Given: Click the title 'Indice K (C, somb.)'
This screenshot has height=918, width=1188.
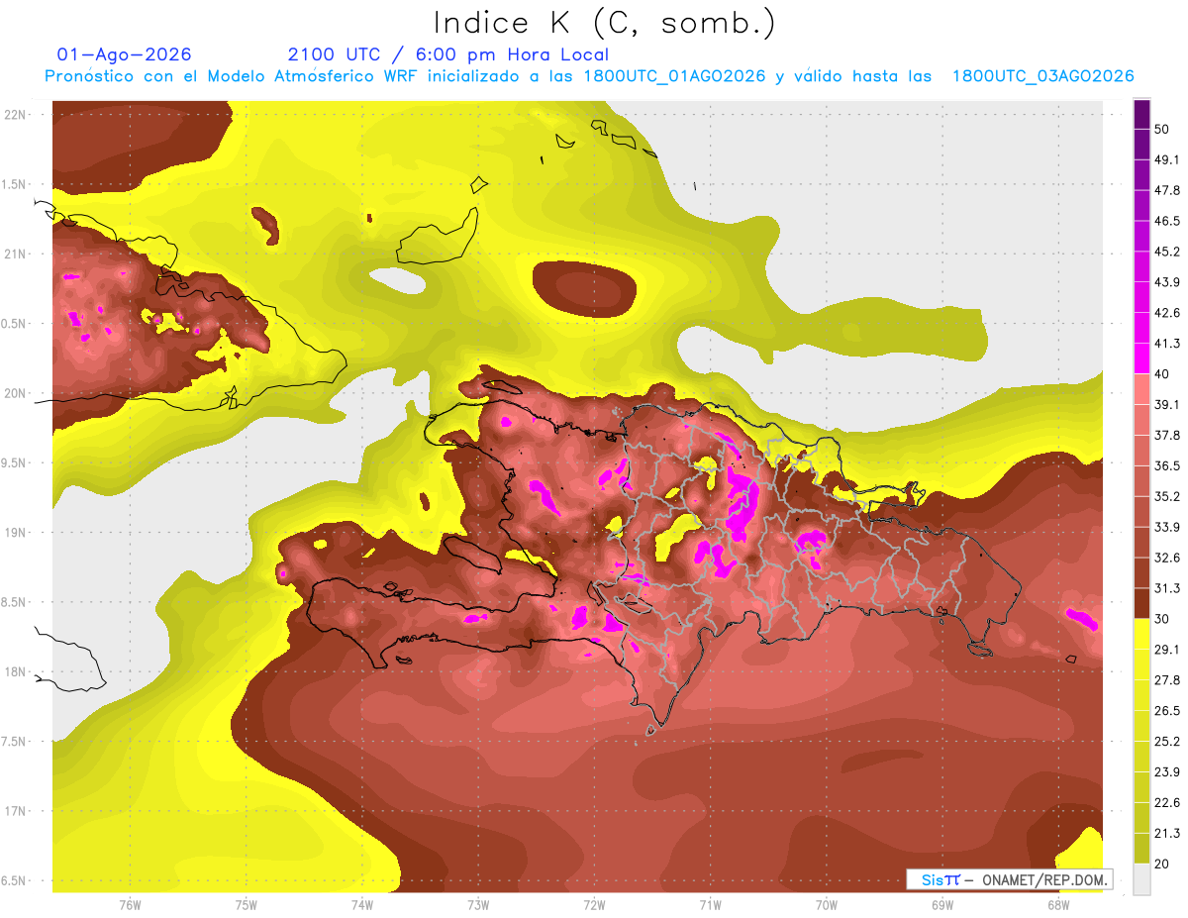Looking at the screenshot, I should tap(604, 23).
